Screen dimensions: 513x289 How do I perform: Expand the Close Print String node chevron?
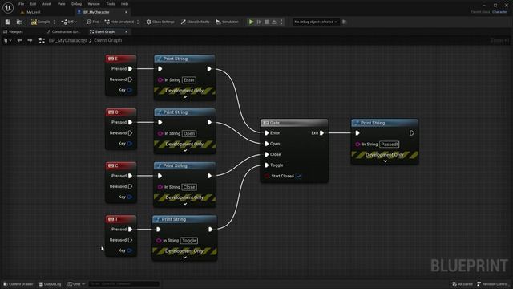point(185,204)
